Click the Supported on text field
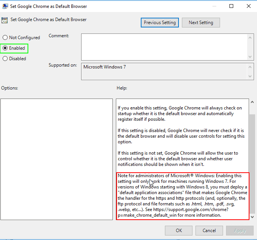Image resolution: width=257 pixels, height=240 pixels. [164, 71]
